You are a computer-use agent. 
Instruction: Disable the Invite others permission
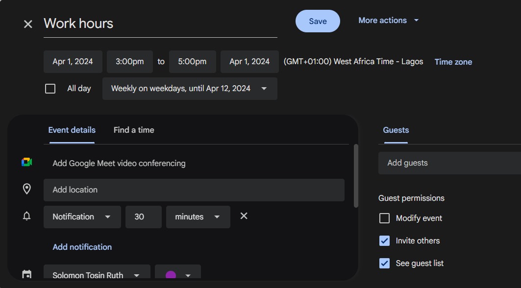(x=384, y=240)
